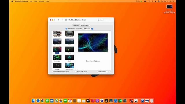Choose the Message screen saver
This screenshot has width=185, height=104.
click(57, 66)
